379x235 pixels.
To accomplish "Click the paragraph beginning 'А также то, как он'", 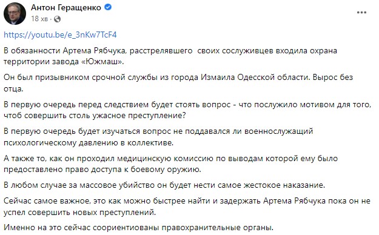I will (x=170, y=164).
